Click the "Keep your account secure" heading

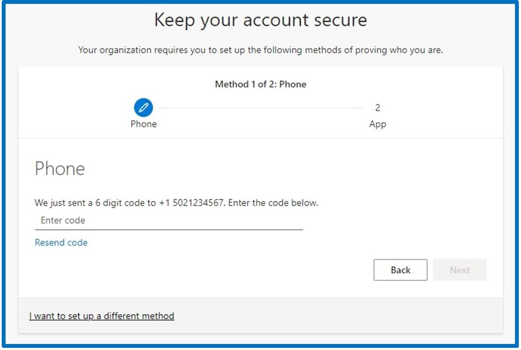click(260, 20)
